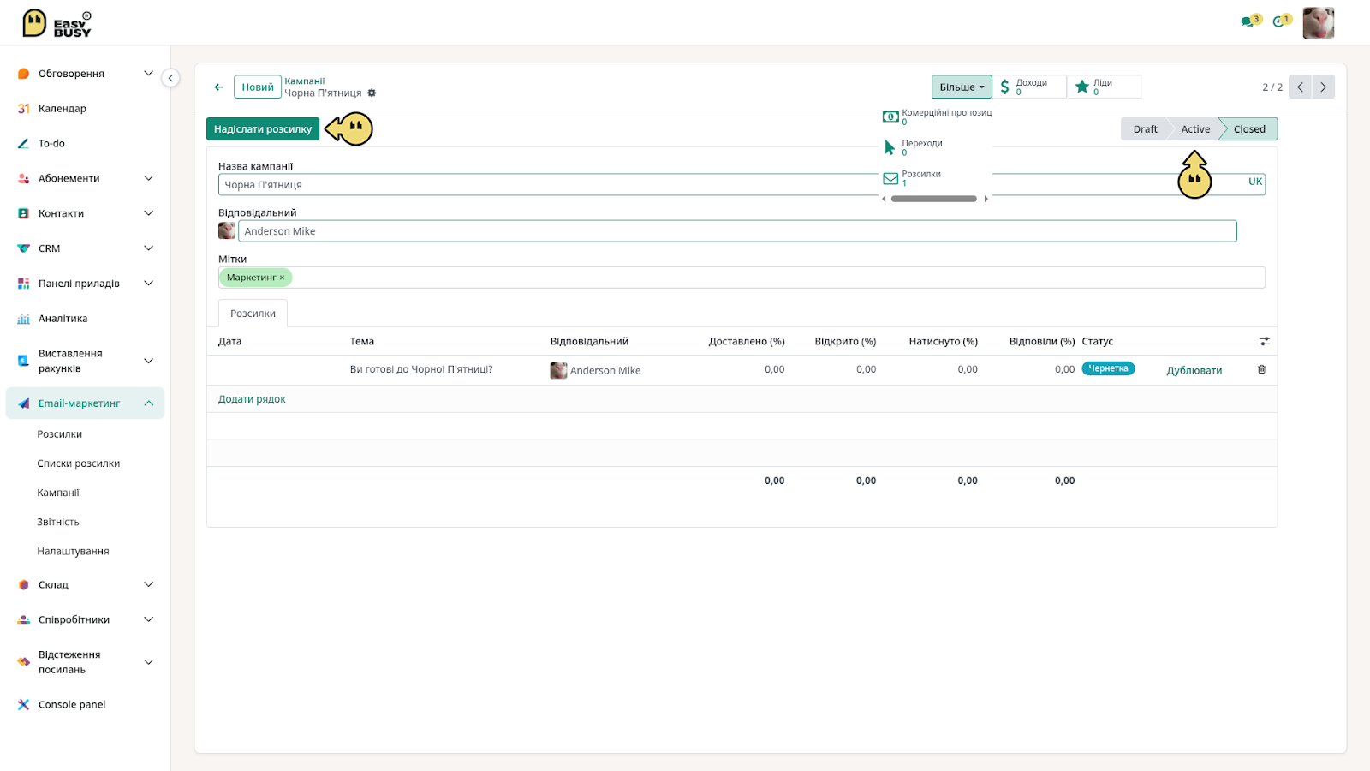The height and width of the screenshot is (771, 1370).
Task: Sort by the Тема column header
Action: point(362,341)
